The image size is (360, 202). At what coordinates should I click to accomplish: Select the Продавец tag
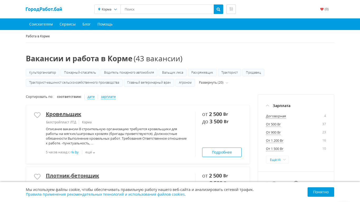[x=253, y=73]
